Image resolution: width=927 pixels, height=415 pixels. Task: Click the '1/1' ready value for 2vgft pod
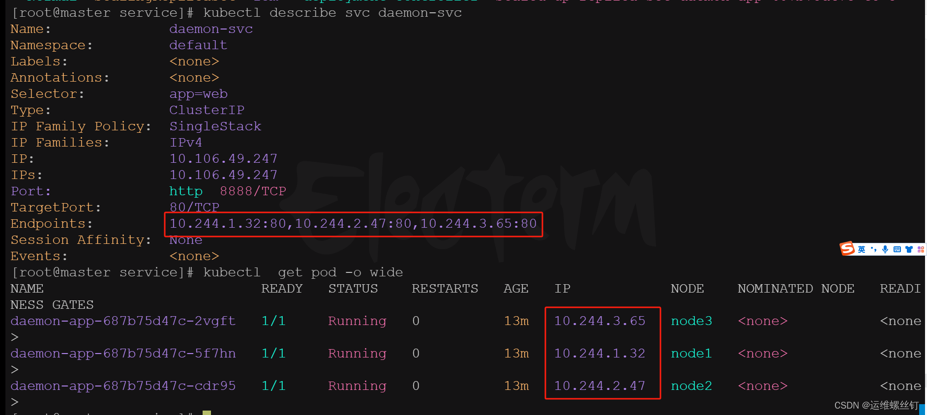click(273, 321)
